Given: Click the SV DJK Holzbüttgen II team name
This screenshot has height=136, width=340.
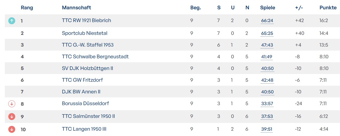Looking at the screenshot, I should click(x=87, y=68).
